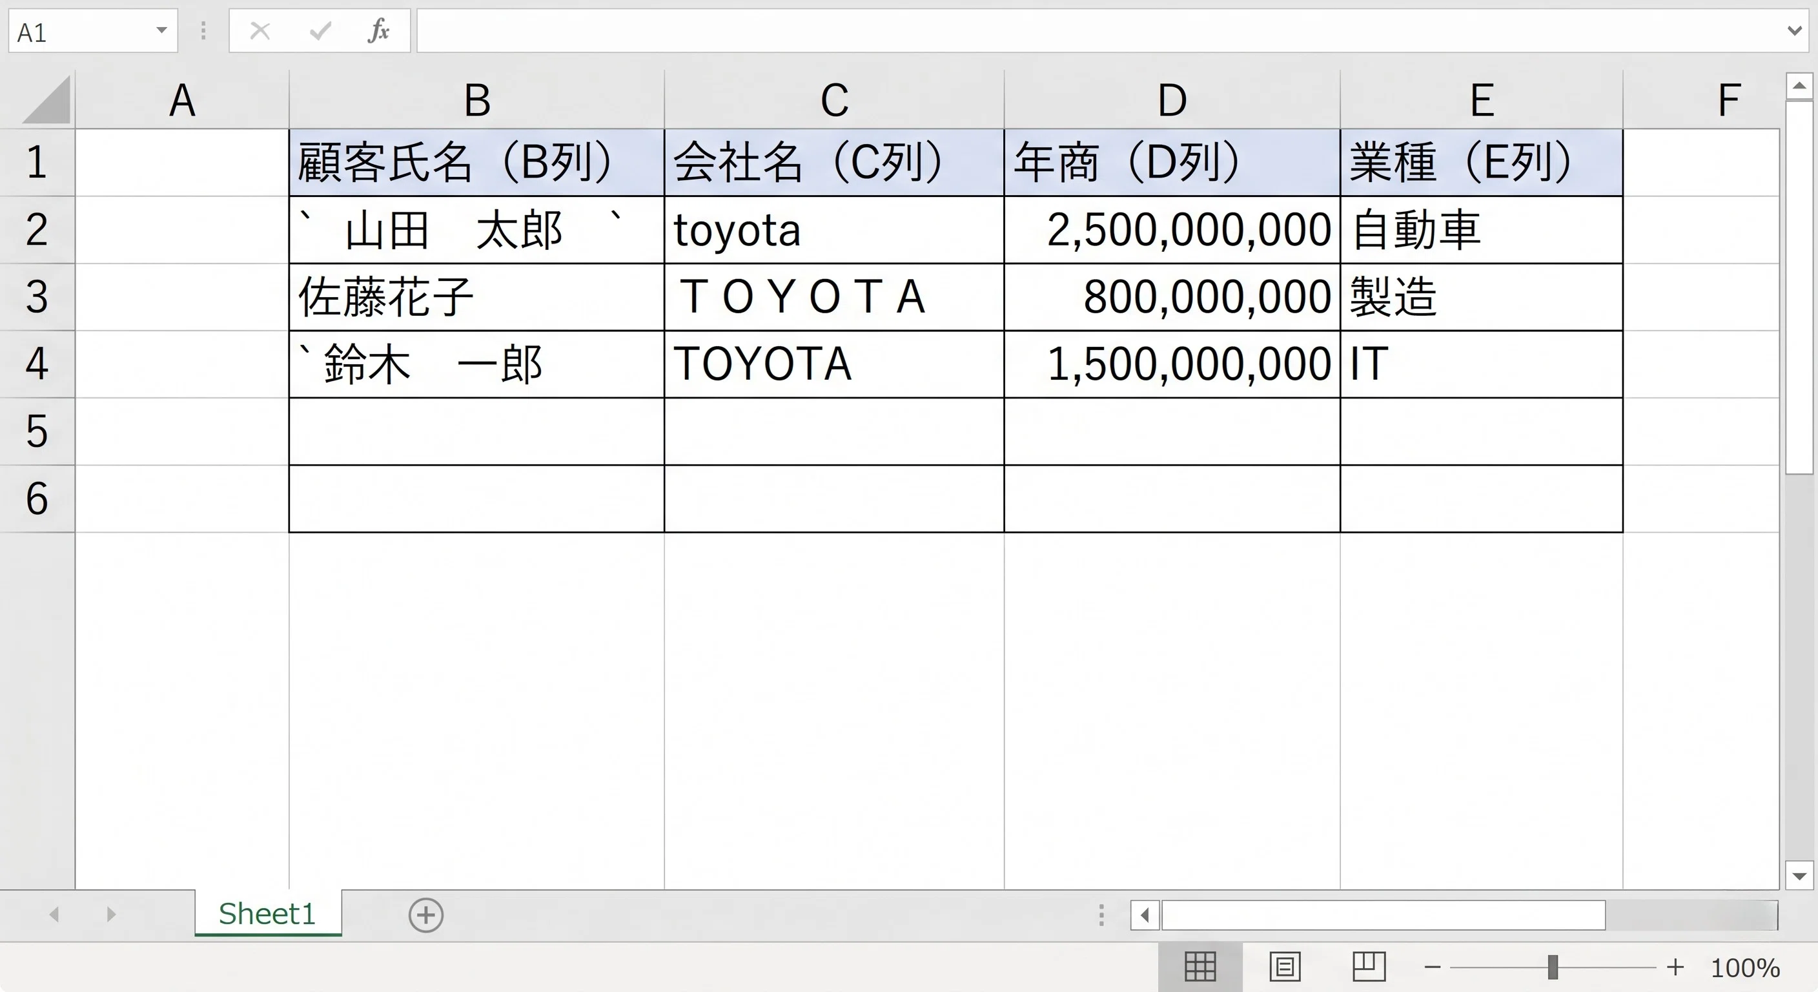This screenshot has height=992, width=1818.
Task: Select row 3 header
Action: tap(37, 297)
